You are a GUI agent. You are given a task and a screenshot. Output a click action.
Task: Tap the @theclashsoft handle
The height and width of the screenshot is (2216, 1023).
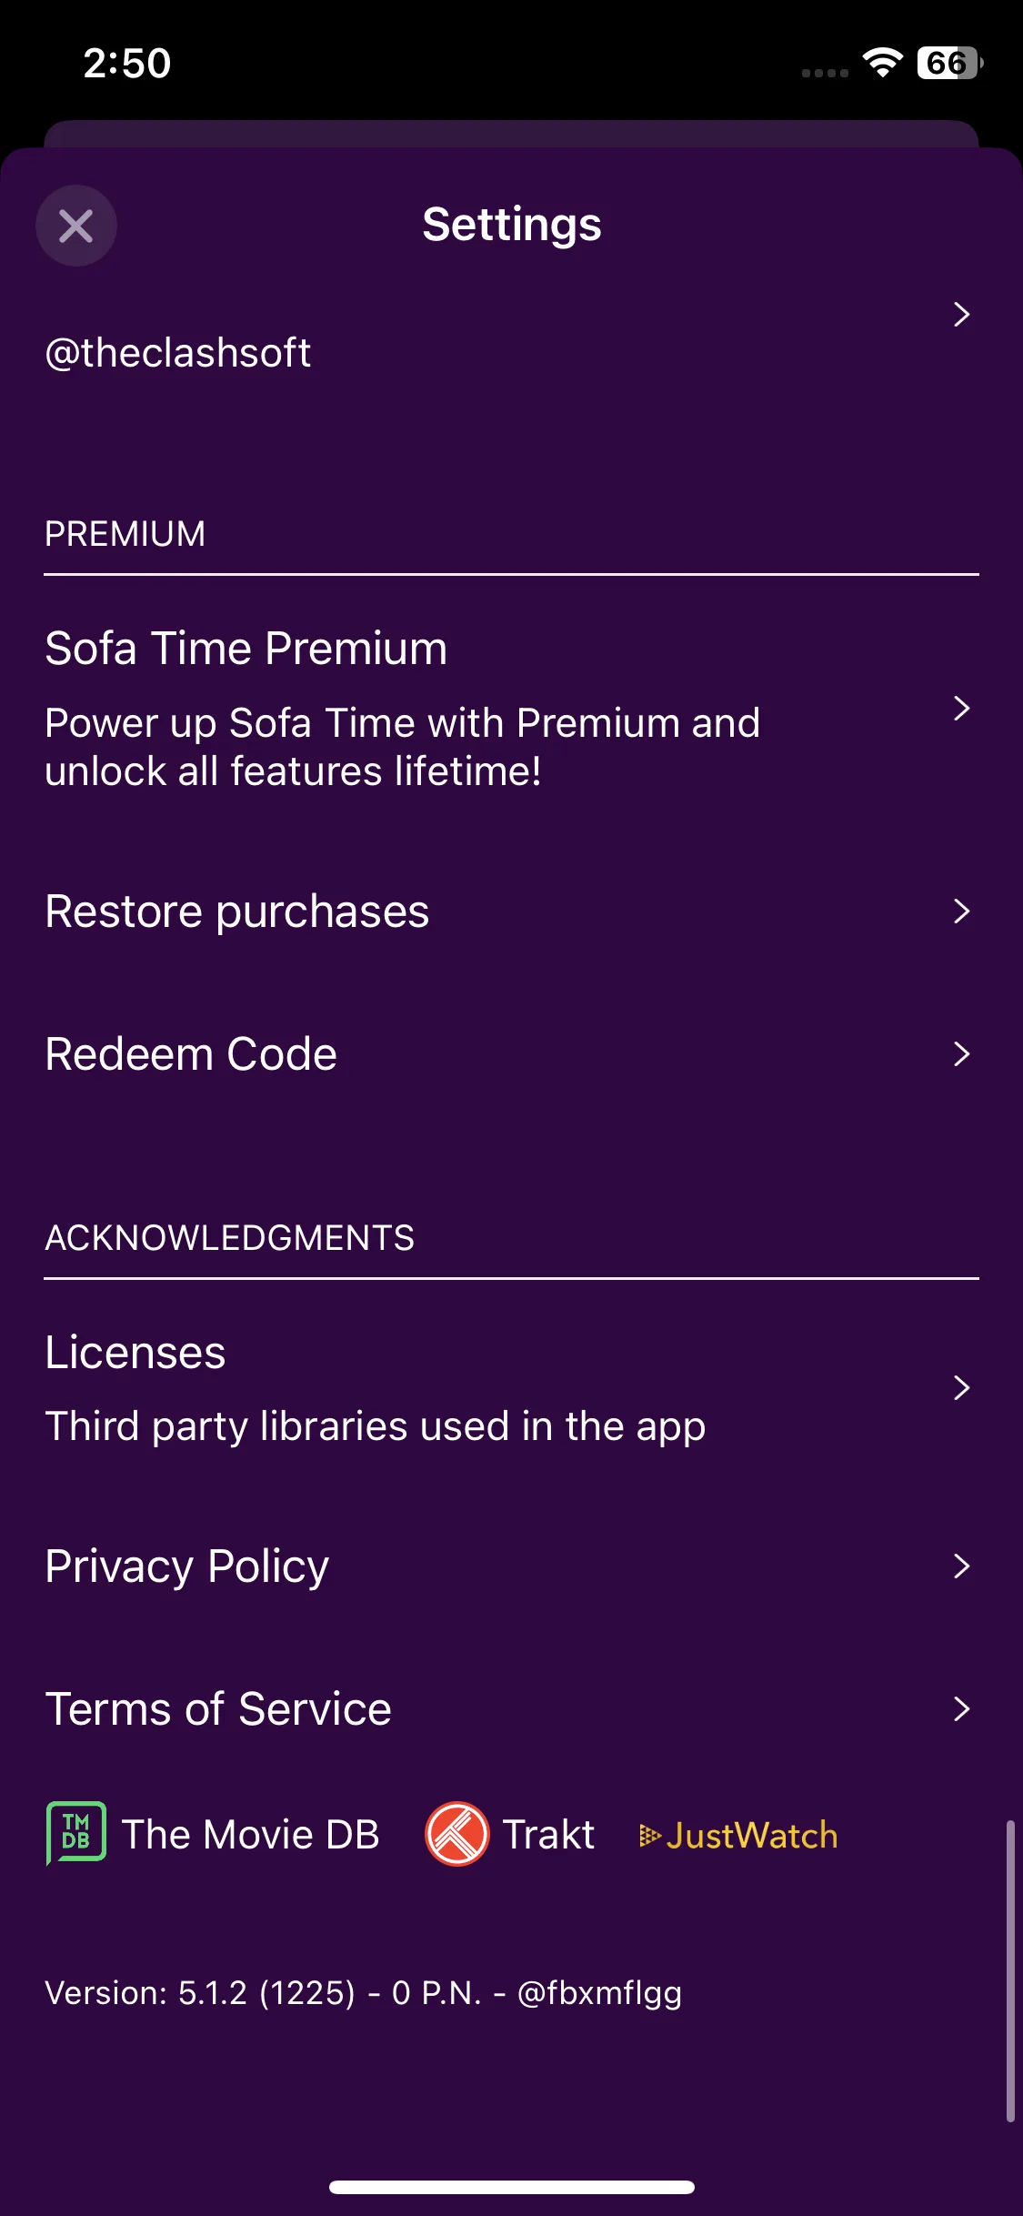click(x=178, y=353)
